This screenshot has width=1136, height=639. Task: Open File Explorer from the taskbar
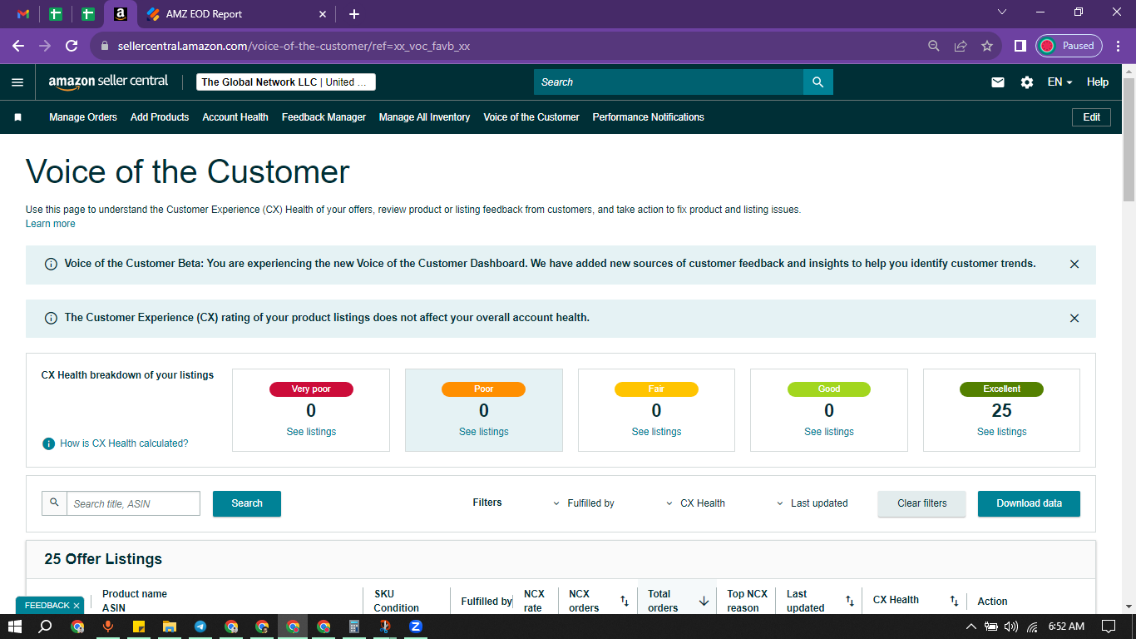(x=170, y=627)
